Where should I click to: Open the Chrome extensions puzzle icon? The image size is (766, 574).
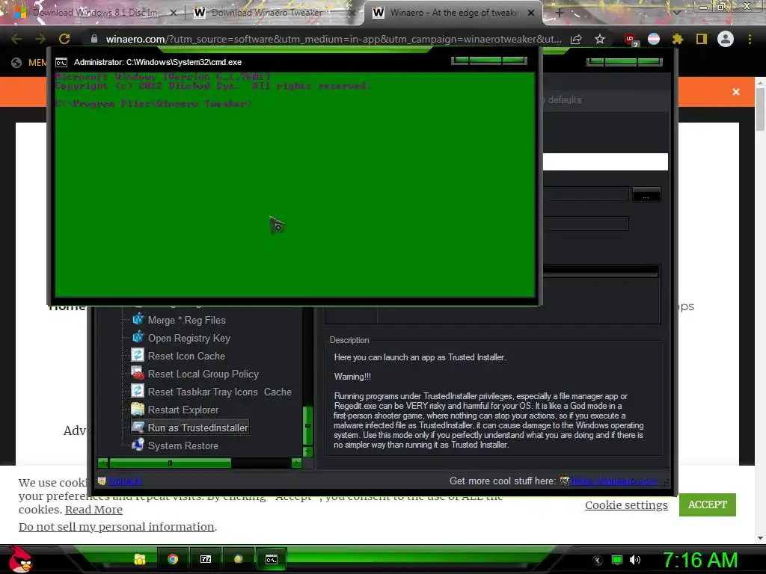coord(677,39)
